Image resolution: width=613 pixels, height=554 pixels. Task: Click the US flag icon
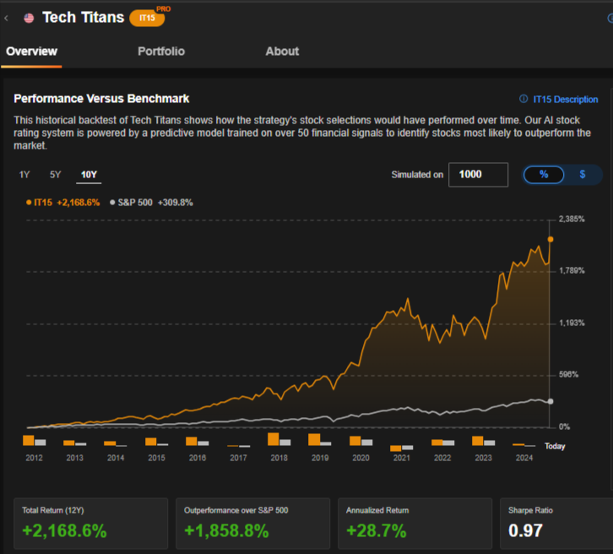tap(29, 18)
